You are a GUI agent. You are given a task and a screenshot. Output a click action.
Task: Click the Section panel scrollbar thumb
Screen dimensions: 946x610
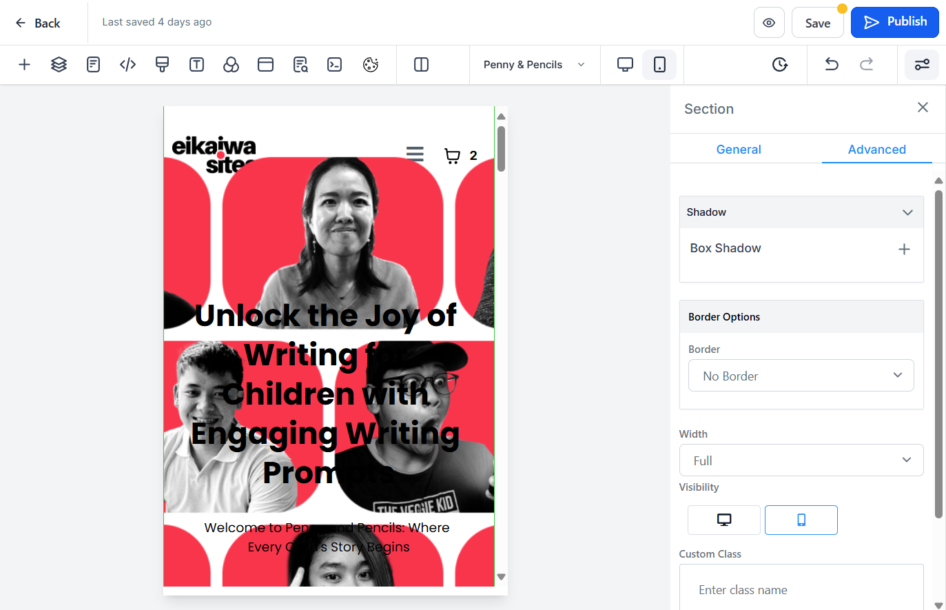pyautogui.click(x=938, y=354)
